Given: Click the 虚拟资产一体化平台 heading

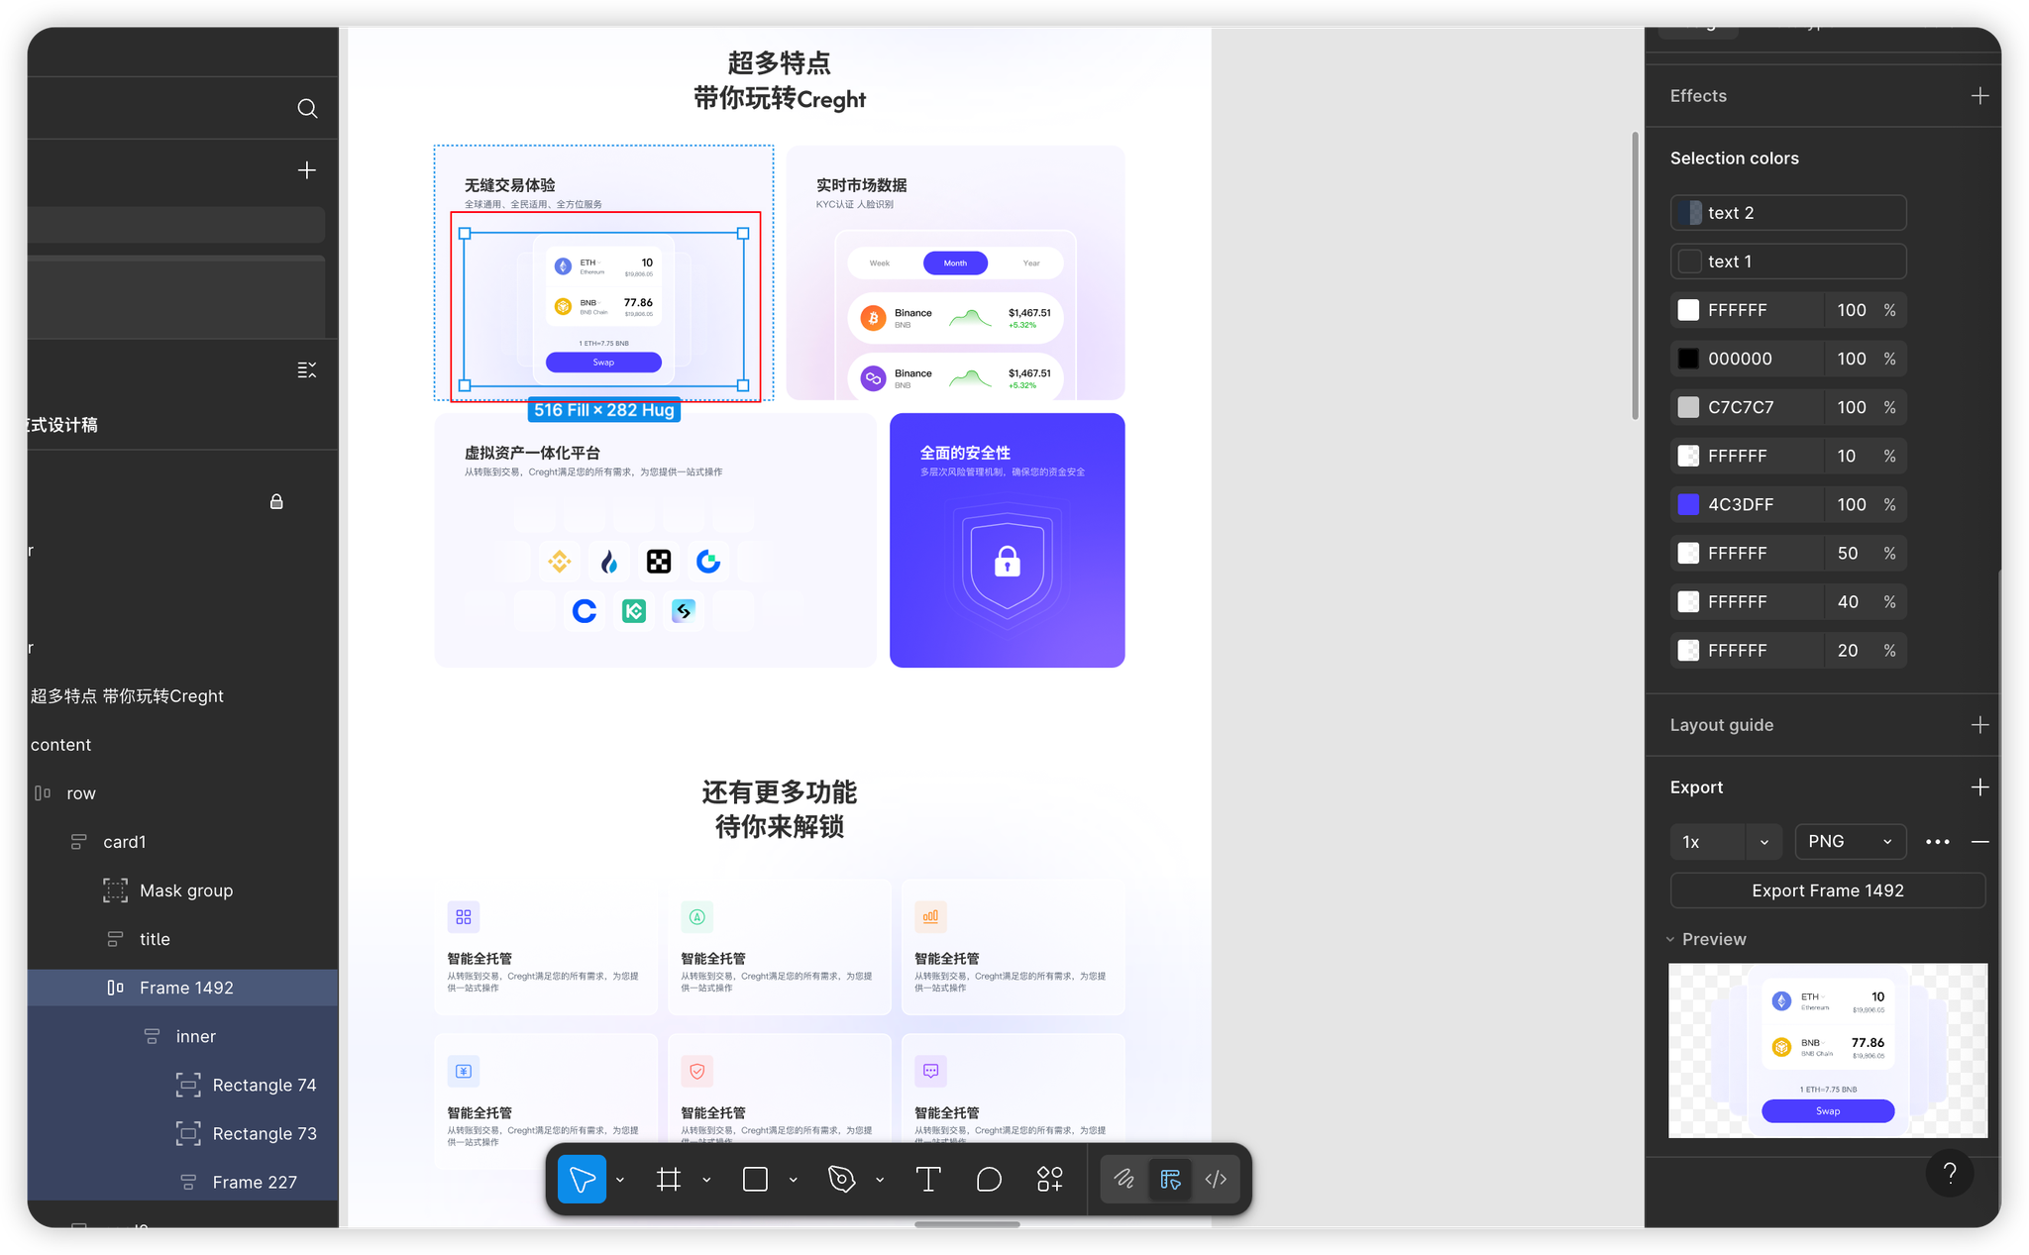Looking at the screenshot, I should click(x=532, y=453).
